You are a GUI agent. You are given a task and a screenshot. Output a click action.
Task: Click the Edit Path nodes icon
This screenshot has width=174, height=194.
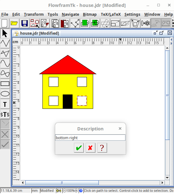[75, 23]
